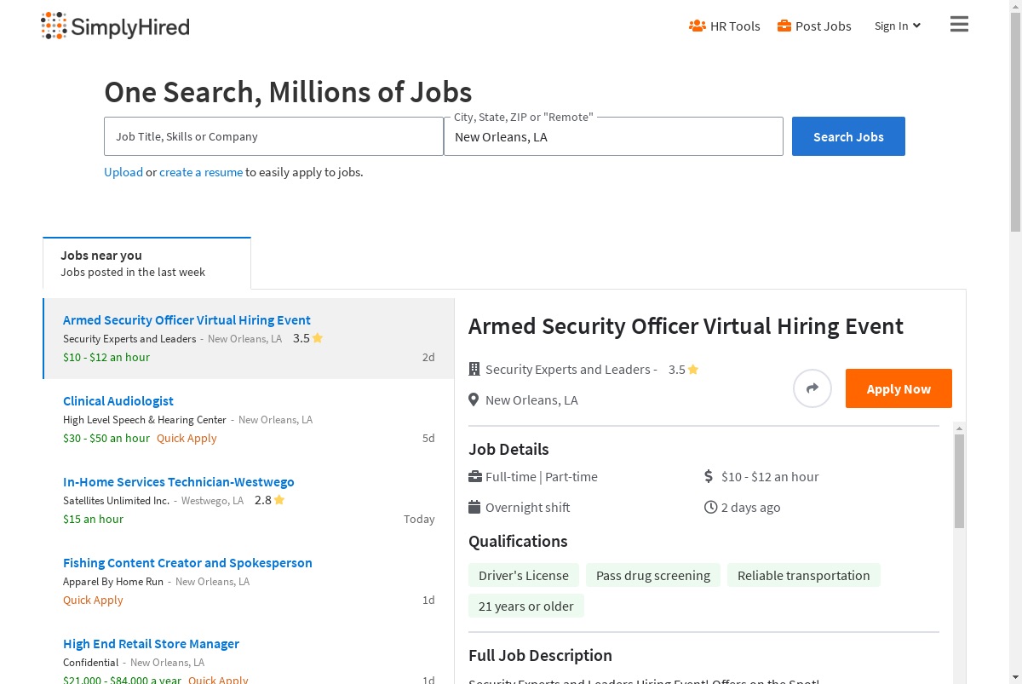
Task: Click the job description panel scrollbar thumb
Action: click(x=960, y=480)
